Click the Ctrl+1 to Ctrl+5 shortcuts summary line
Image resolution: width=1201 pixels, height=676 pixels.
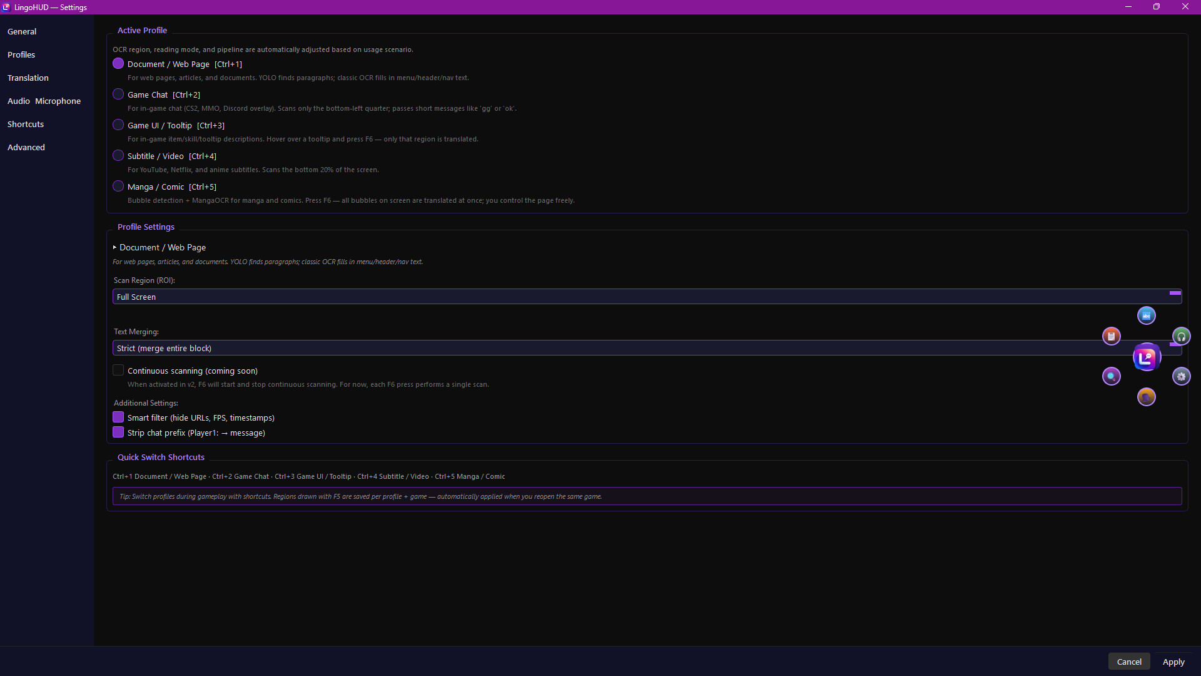[309, 476]
